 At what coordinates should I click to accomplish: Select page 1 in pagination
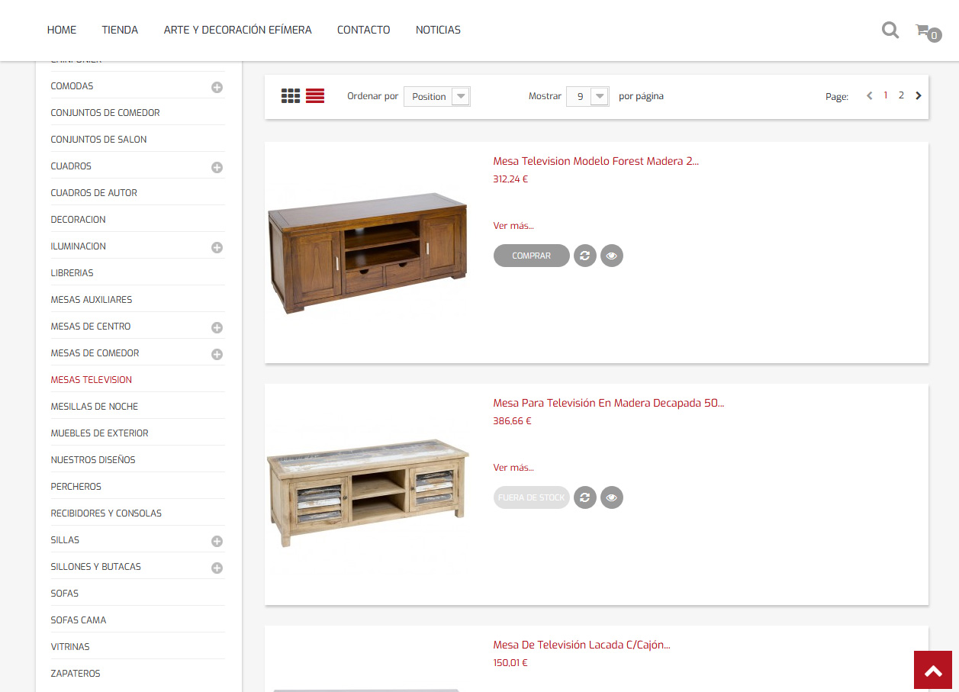[886, 96]
